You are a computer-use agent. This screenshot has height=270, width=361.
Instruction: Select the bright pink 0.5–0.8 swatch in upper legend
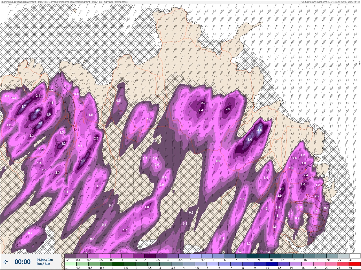(105, 256)
